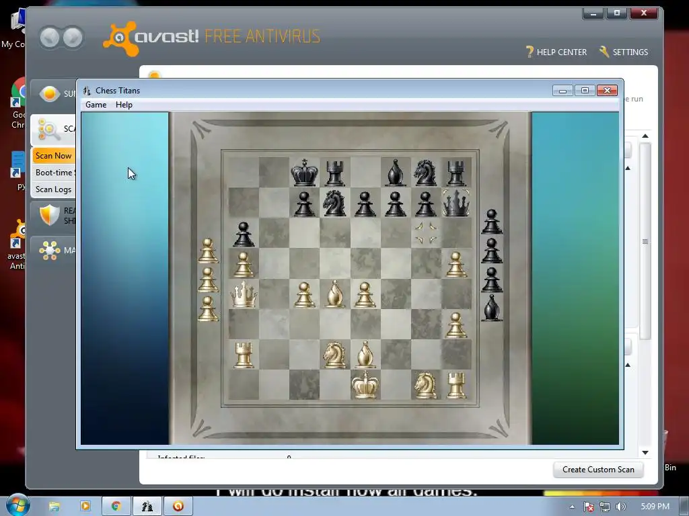Viewport: 689px width, 516px height.
Task: Show hidden system tray icons
Action: pyautogui.click(x=572, y=507)
